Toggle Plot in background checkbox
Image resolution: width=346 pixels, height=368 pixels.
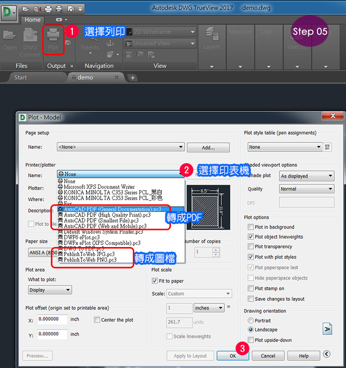click(251, 227)
